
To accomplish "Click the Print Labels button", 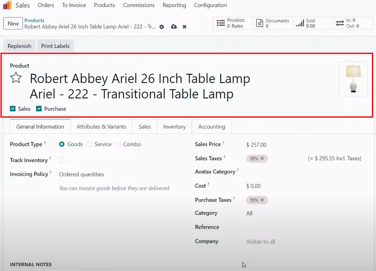I will [55, 46].
